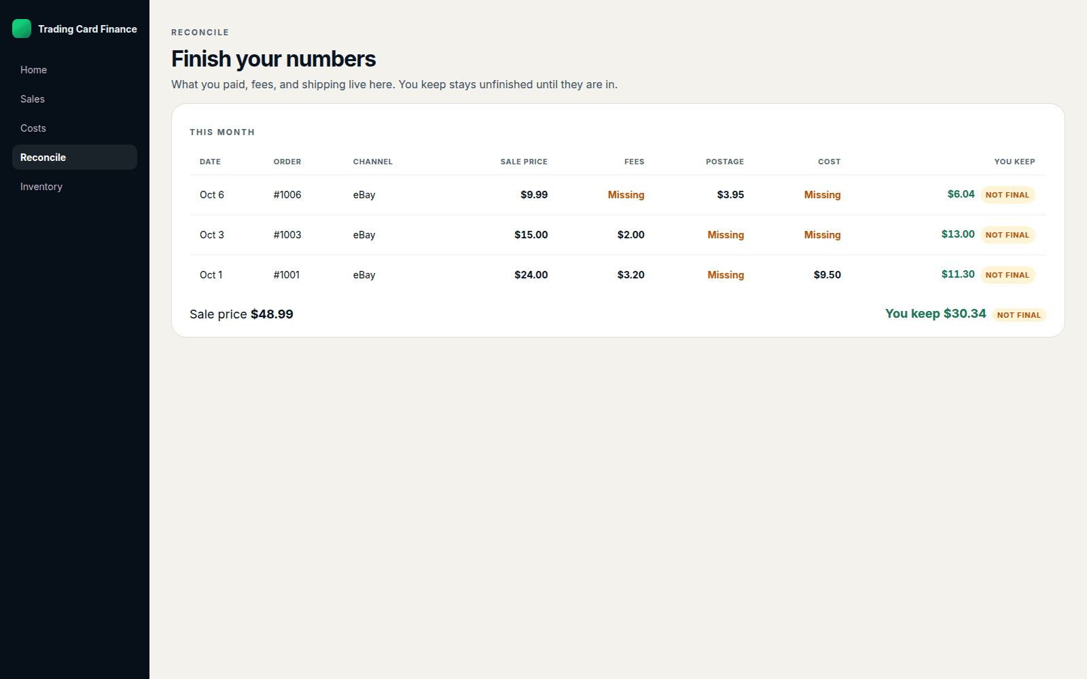Click eBay channel in the #1003 row
Screen dimensions: 1087x679
pos(364,235)
